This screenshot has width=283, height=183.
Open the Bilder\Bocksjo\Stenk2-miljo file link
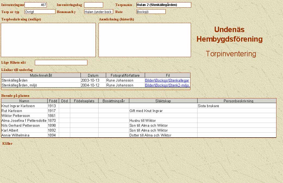coord(167,85)
